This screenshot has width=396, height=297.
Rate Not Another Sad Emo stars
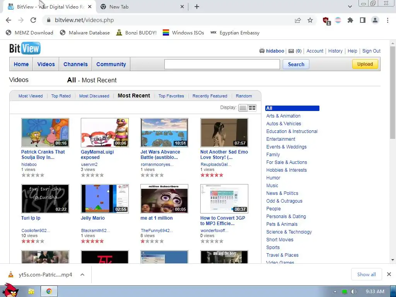(x=212, y=175)
